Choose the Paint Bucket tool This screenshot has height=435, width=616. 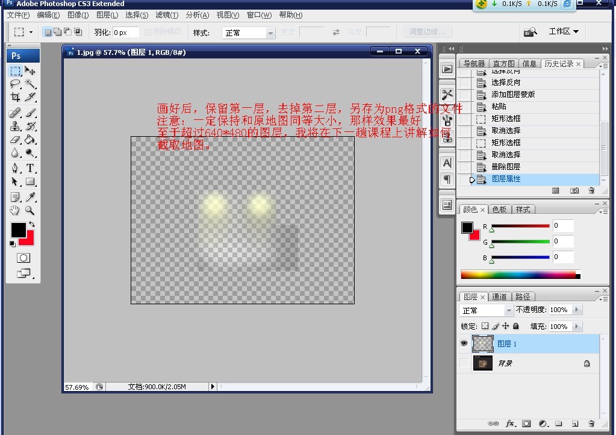tap(30, 140)
